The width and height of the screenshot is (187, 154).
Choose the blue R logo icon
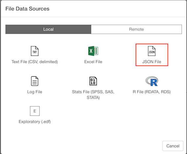152,81
